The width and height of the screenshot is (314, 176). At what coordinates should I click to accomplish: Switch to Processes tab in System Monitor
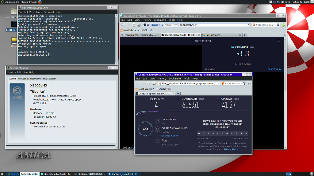point(23,79)
